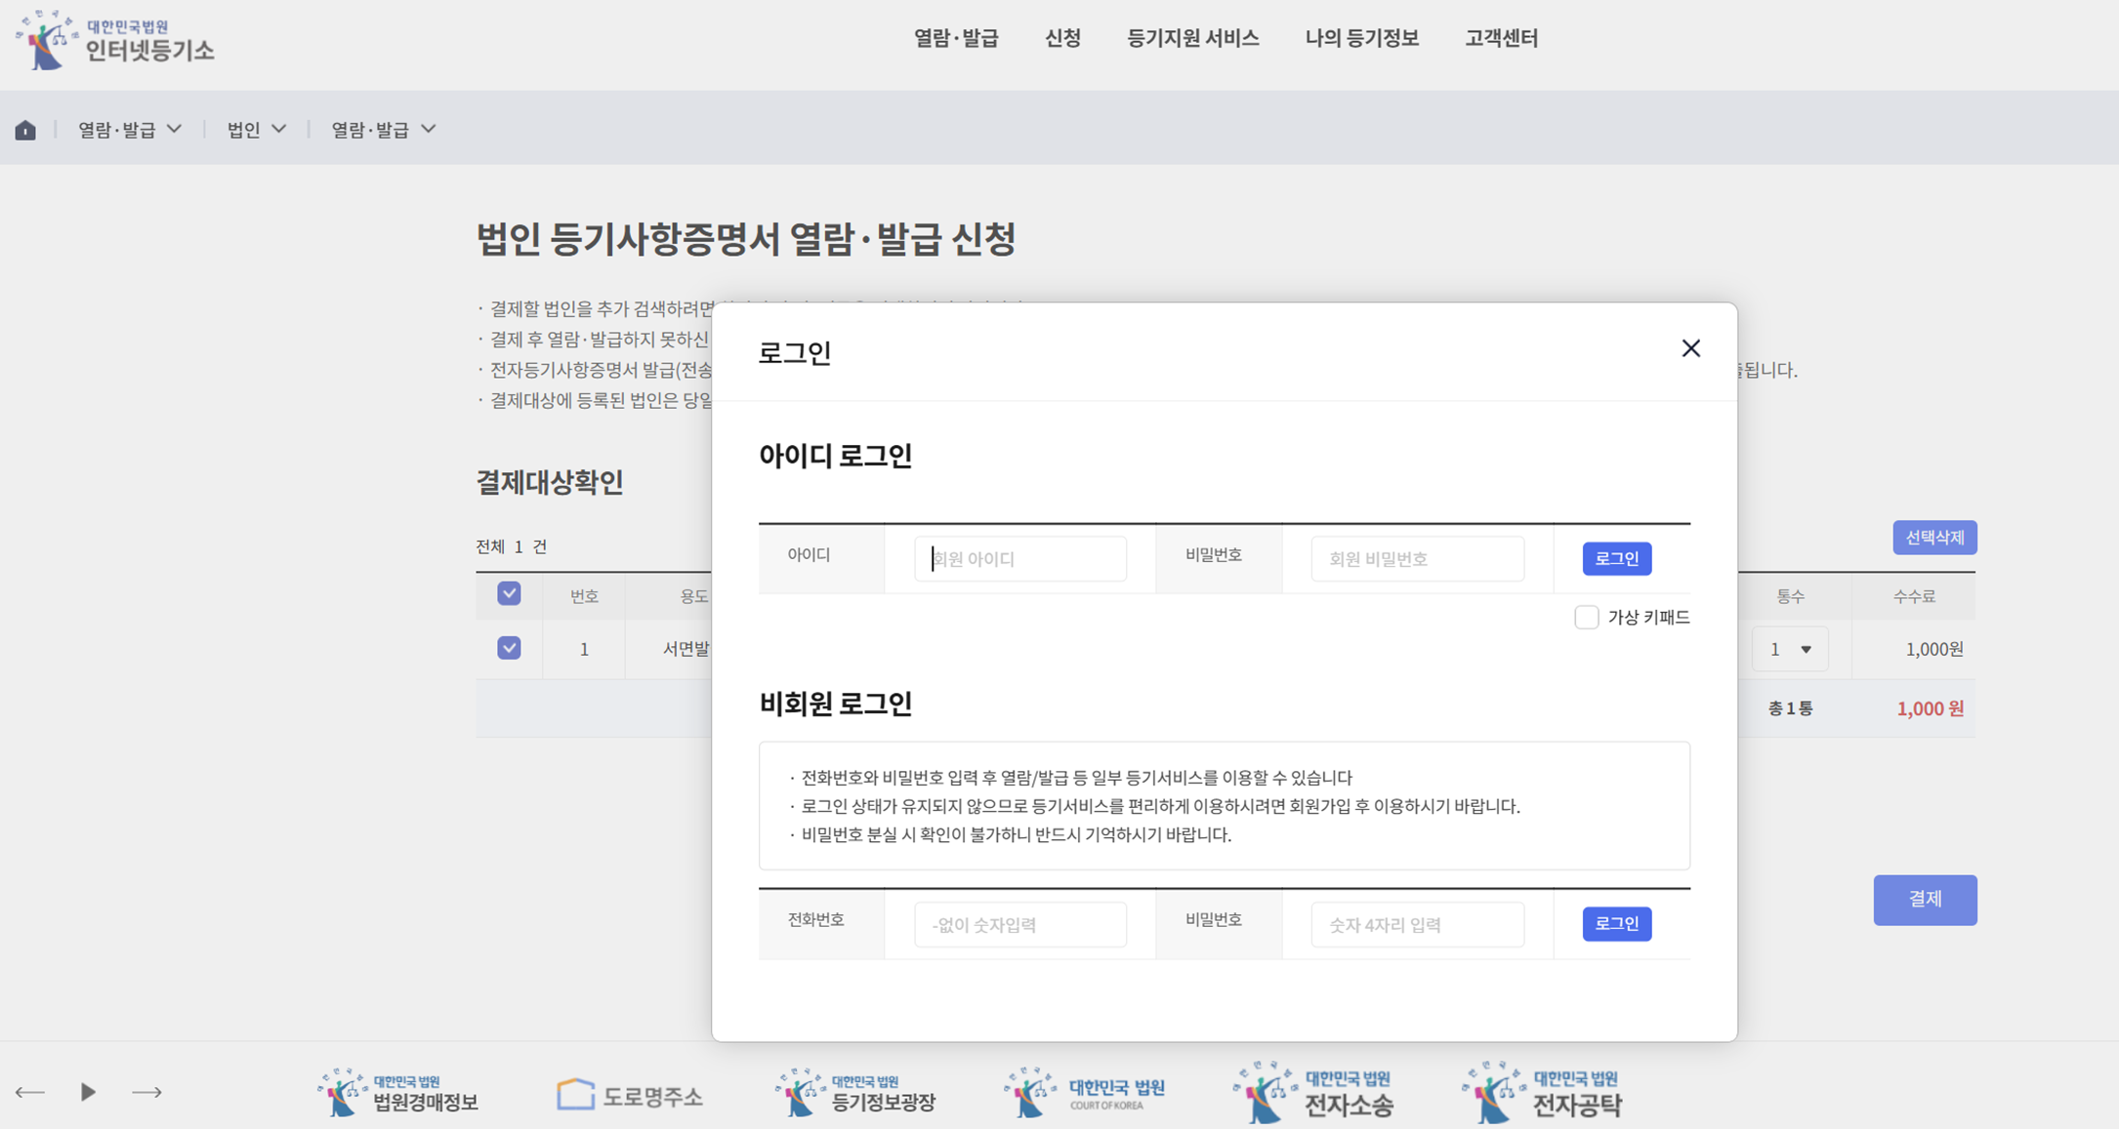Enable the 가상 키패드 checkbox
Screen dimensions: 2119x1129
[x=1586, y=617]
